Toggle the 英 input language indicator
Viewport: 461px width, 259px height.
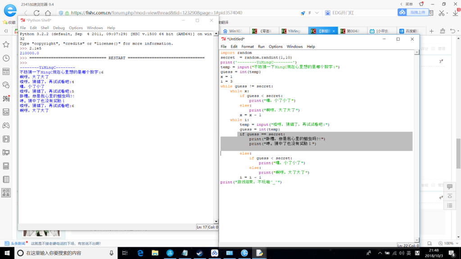point(409,253)
